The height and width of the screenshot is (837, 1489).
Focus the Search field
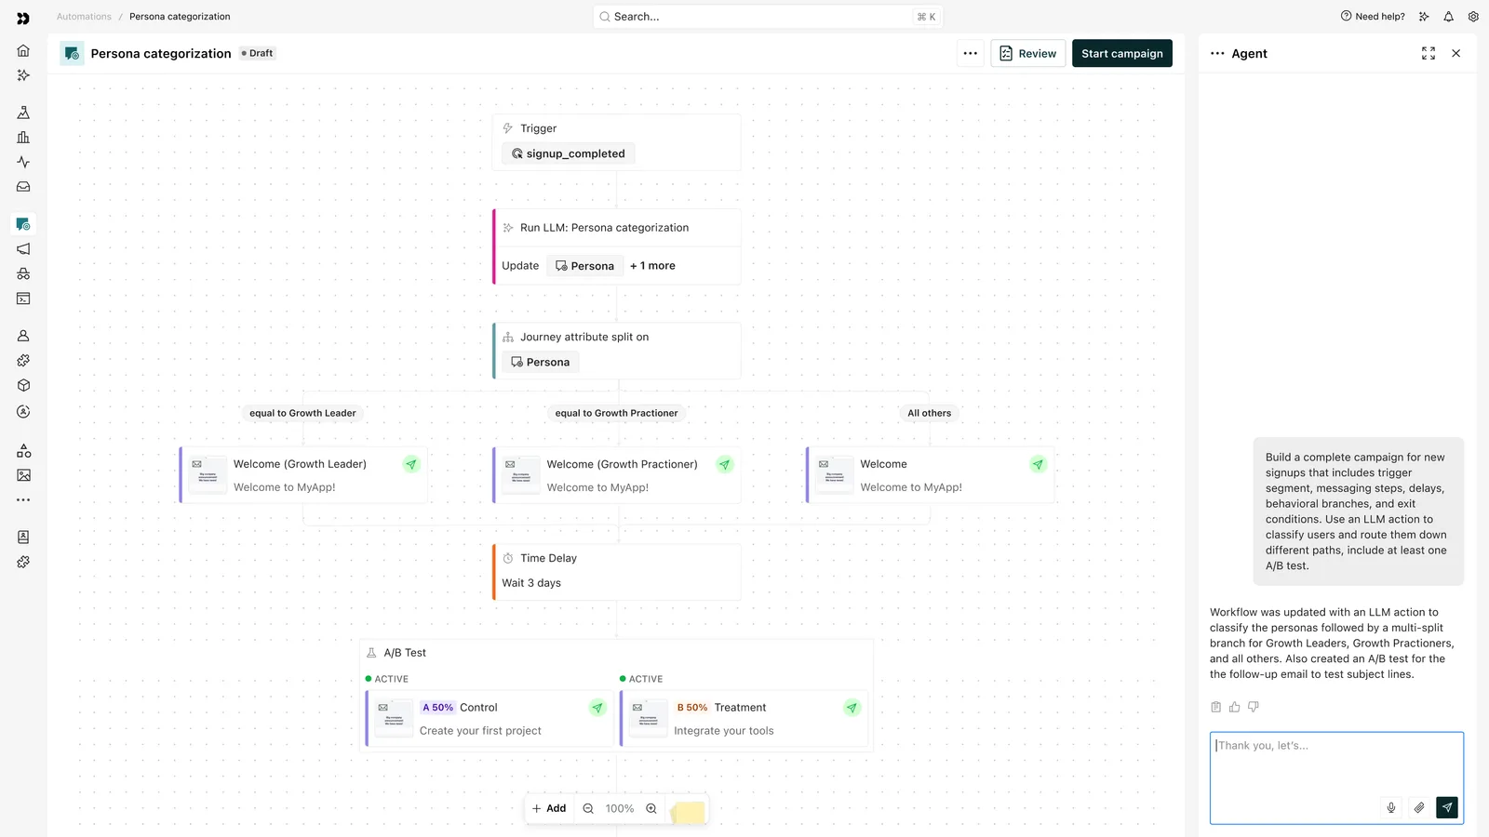[x=768, y=17]
